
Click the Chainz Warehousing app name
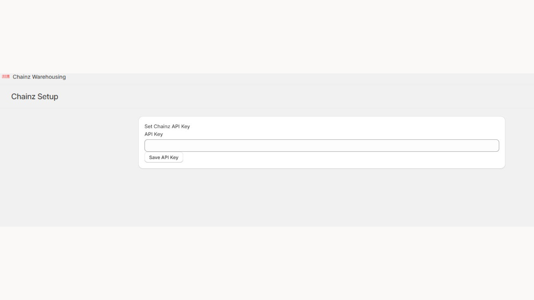[x=39, y=77]
